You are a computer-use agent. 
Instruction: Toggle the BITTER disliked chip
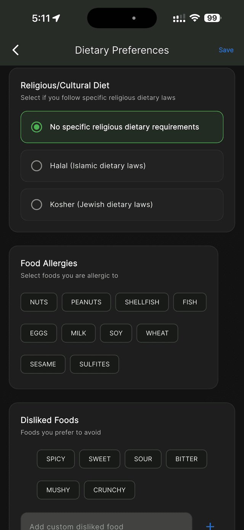tap(186, 459)
